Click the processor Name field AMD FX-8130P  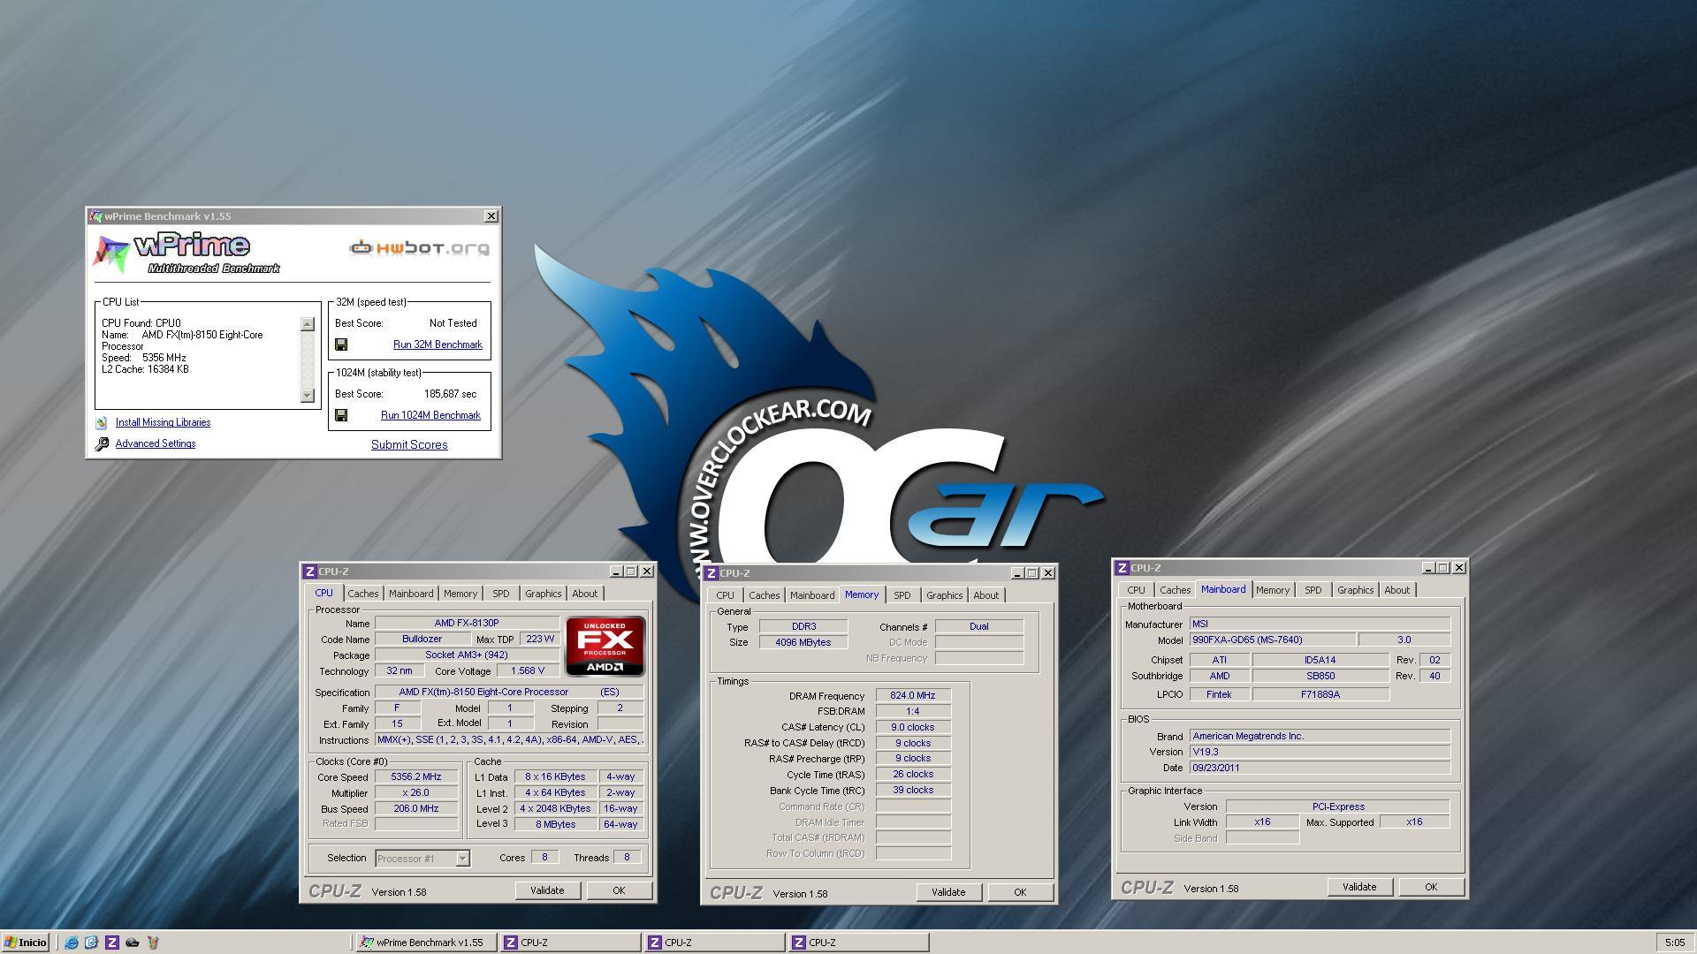click(467, 623)
